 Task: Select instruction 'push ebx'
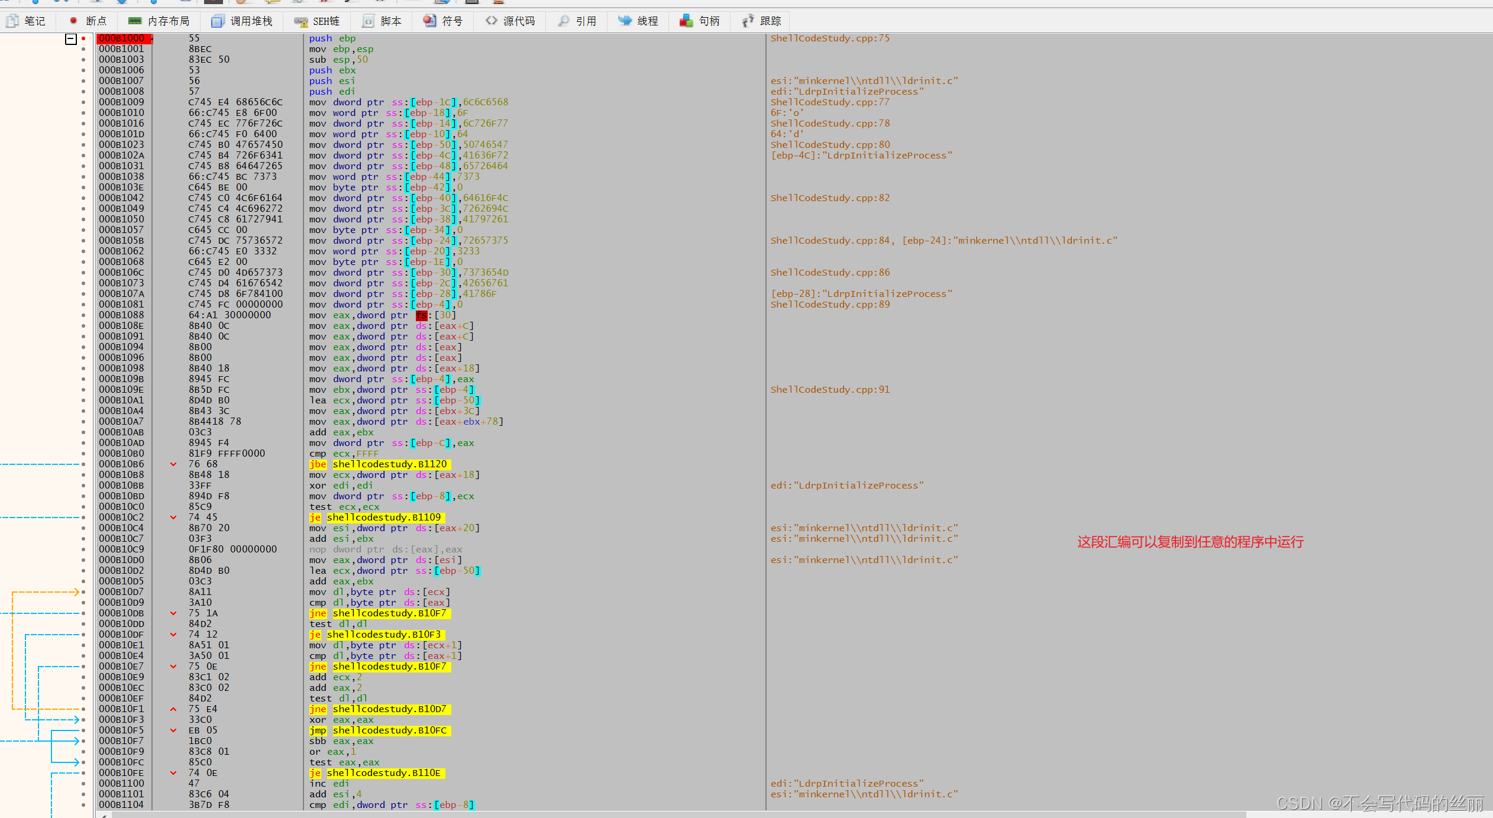(x=332, y=70)
